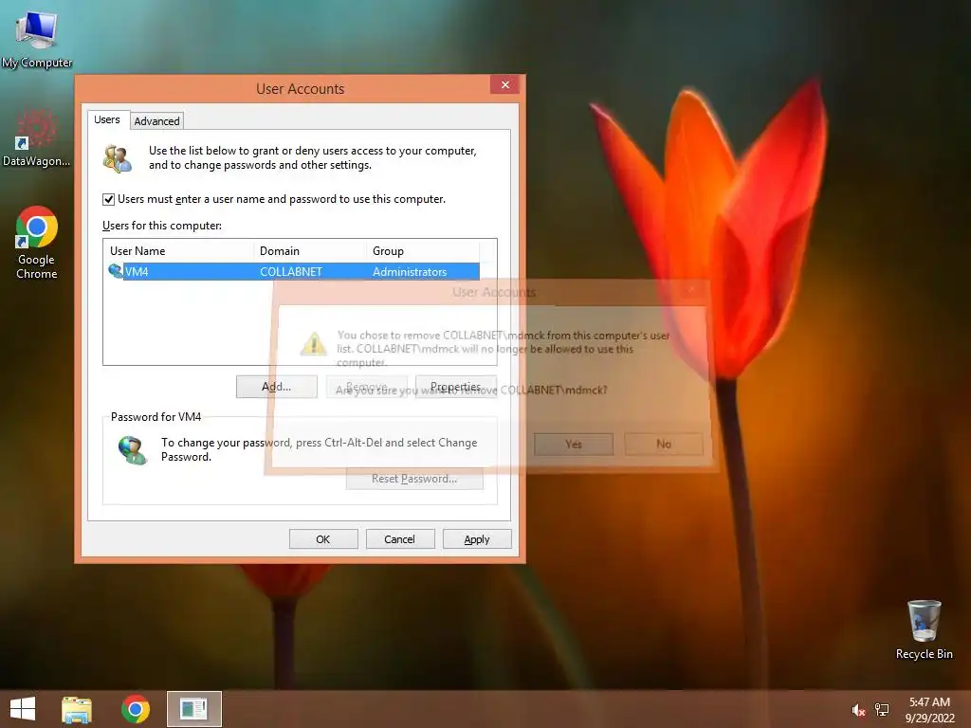Click the Reset Password... button
This screenshot has height=728, width=971.
(414, 479)
